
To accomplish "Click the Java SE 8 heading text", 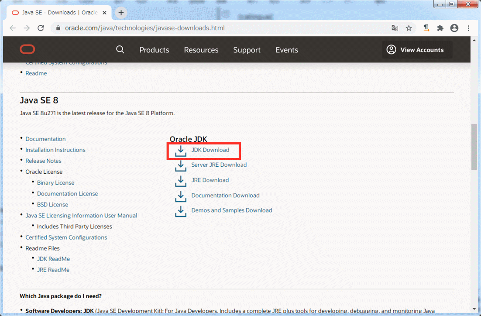I will 39,100.
